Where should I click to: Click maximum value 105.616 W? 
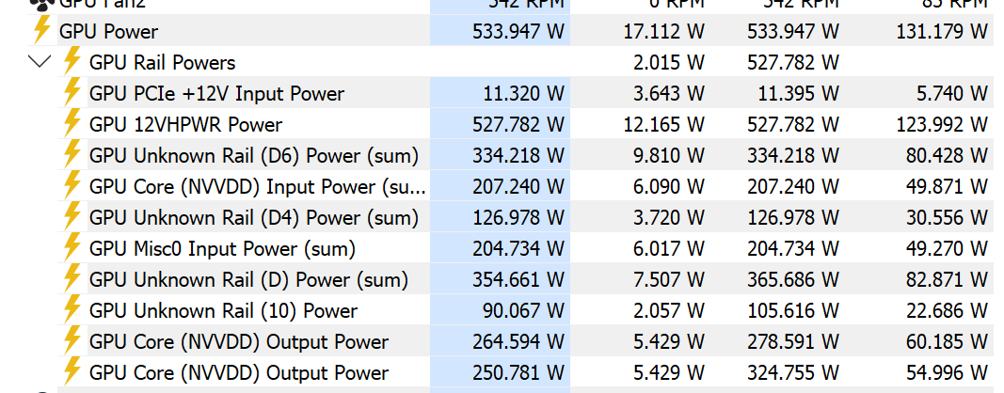pyautogui.click(x=792, y=311)
